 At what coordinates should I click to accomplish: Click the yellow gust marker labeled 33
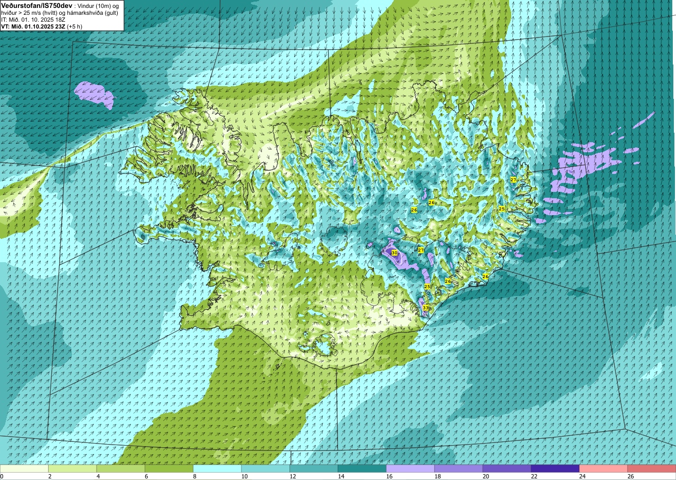pyautogui.click(x=426, y=308)
